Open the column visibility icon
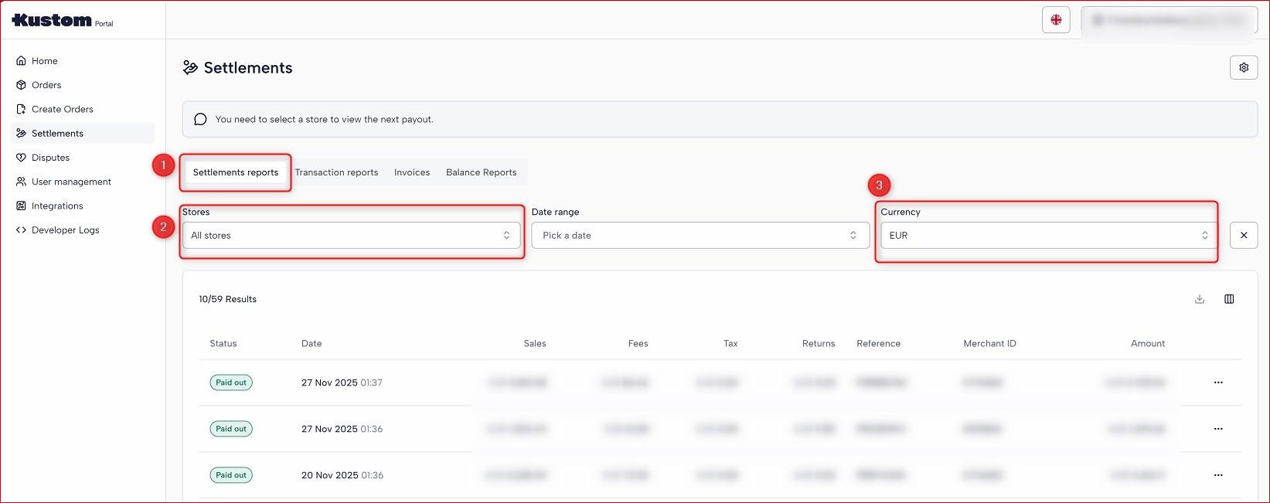Screen dimensions: 1270x503 click(1229, 299)
